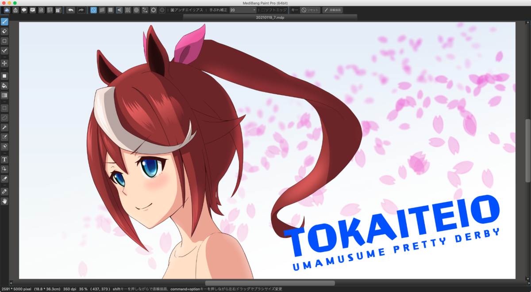Enable the parallel lines snap
This screenshot has width=531, height=292.
coord(102,10)
